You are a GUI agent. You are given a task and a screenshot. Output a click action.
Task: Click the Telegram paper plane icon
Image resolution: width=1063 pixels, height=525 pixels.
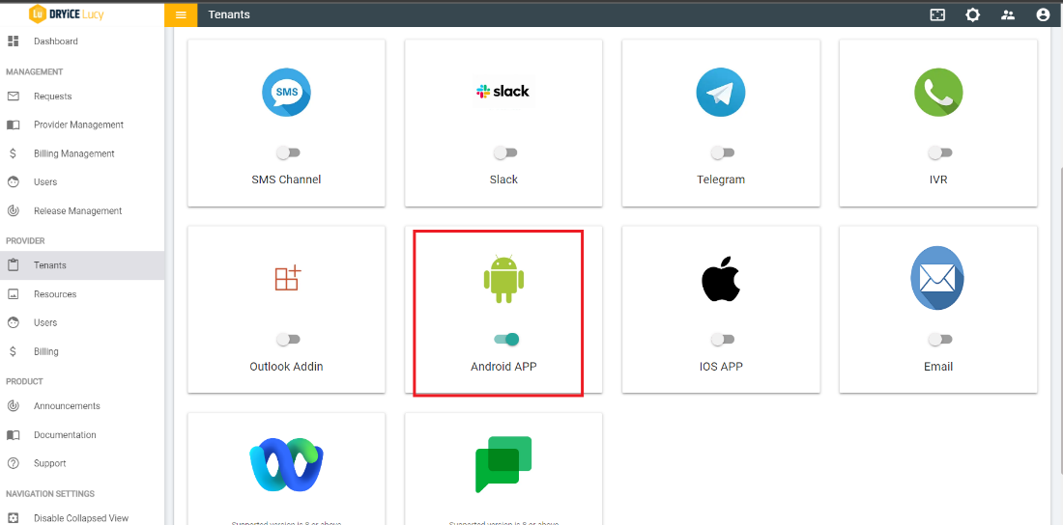pos(721,93)
